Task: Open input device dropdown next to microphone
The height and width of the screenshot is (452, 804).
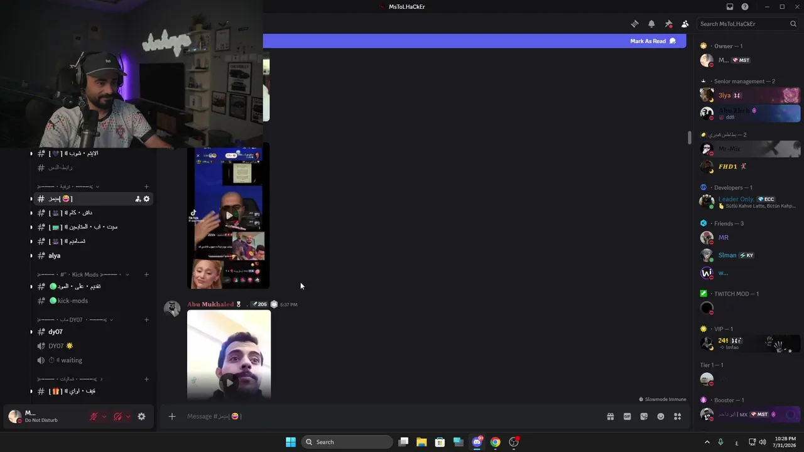Action: point(104,416)
